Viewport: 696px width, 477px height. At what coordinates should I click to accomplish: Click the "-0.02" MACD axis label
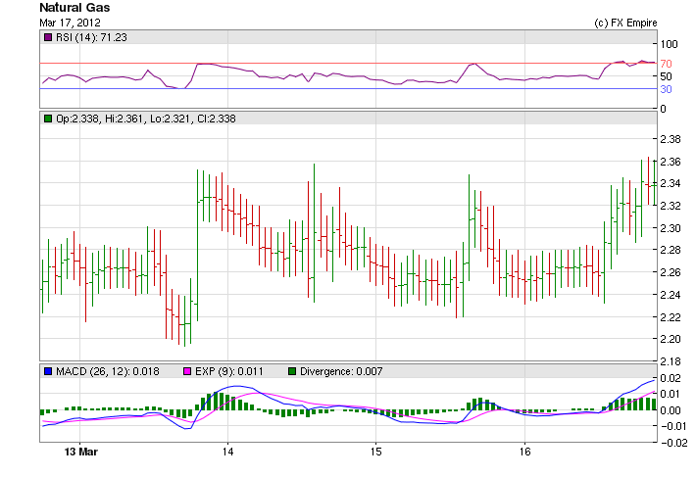click(673, 443)
